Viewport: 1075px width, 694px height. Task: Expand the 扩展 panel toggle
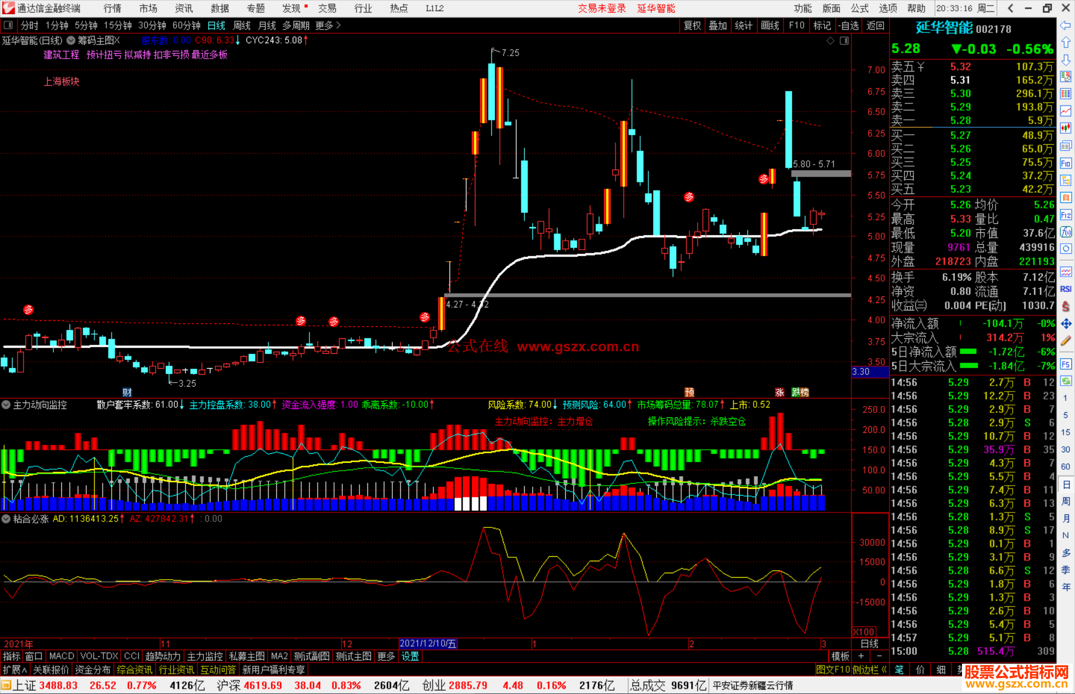(x=15, y=670)
